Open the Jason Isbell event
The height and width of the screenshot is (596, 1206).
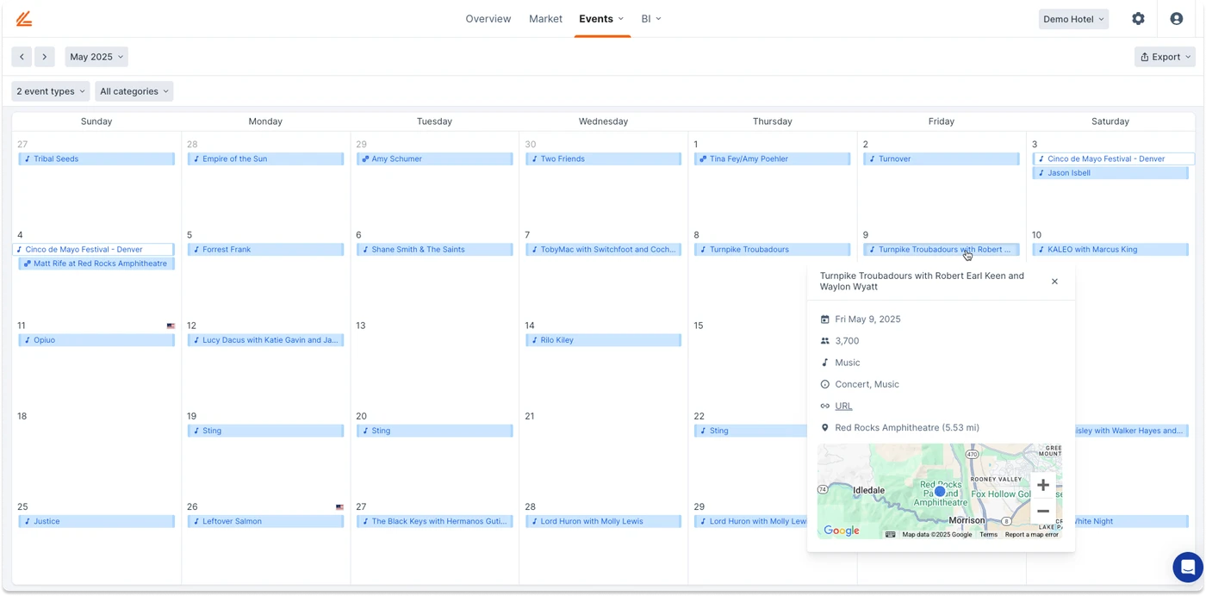(x=1110, y=173)
